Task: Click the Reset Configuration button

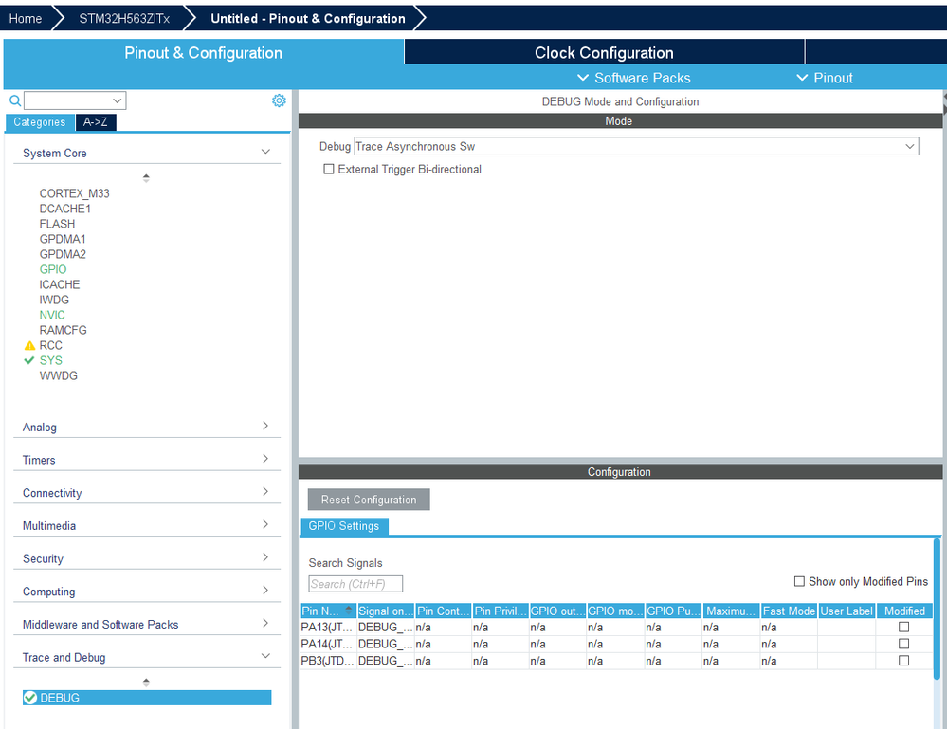Action: 369,500
